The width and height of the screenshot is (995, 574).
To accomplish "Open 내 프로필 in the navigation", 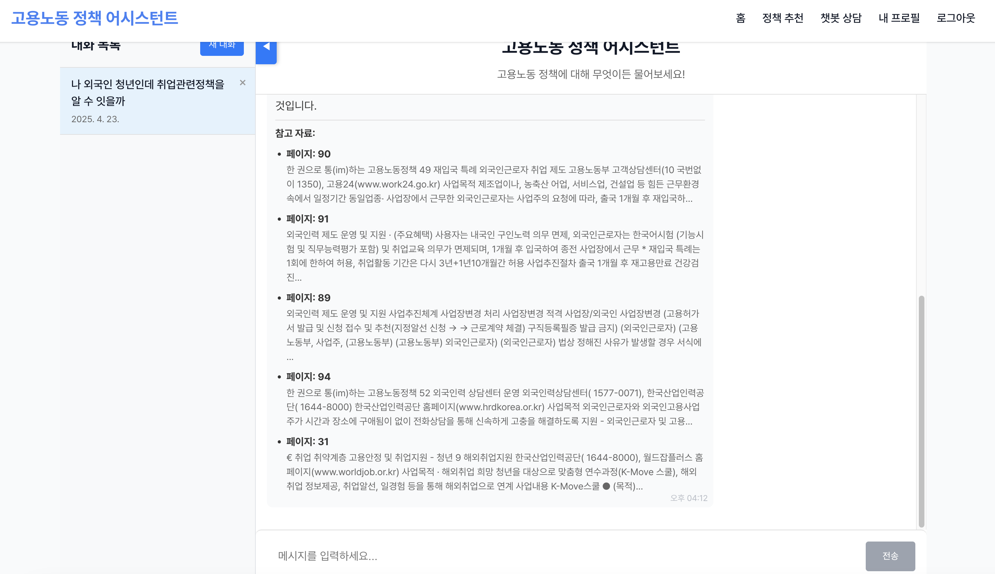I will pyautogui.click(x=899, y=18).
